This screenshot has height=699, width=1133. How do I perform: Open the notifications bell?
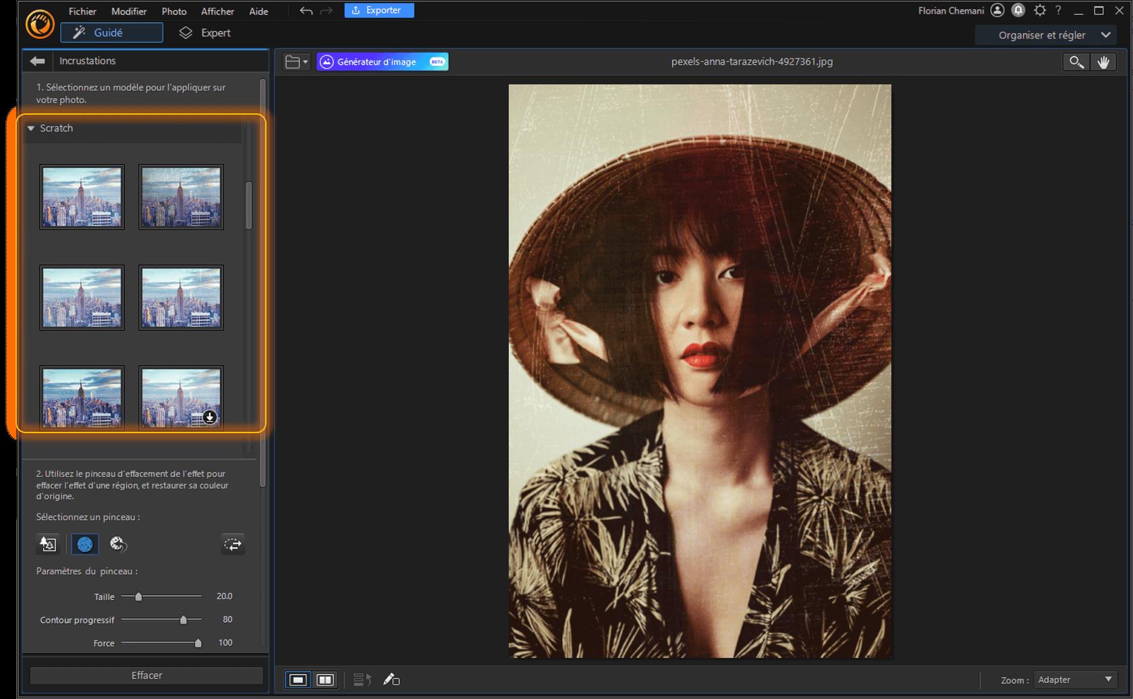(x=1018, y=11)
